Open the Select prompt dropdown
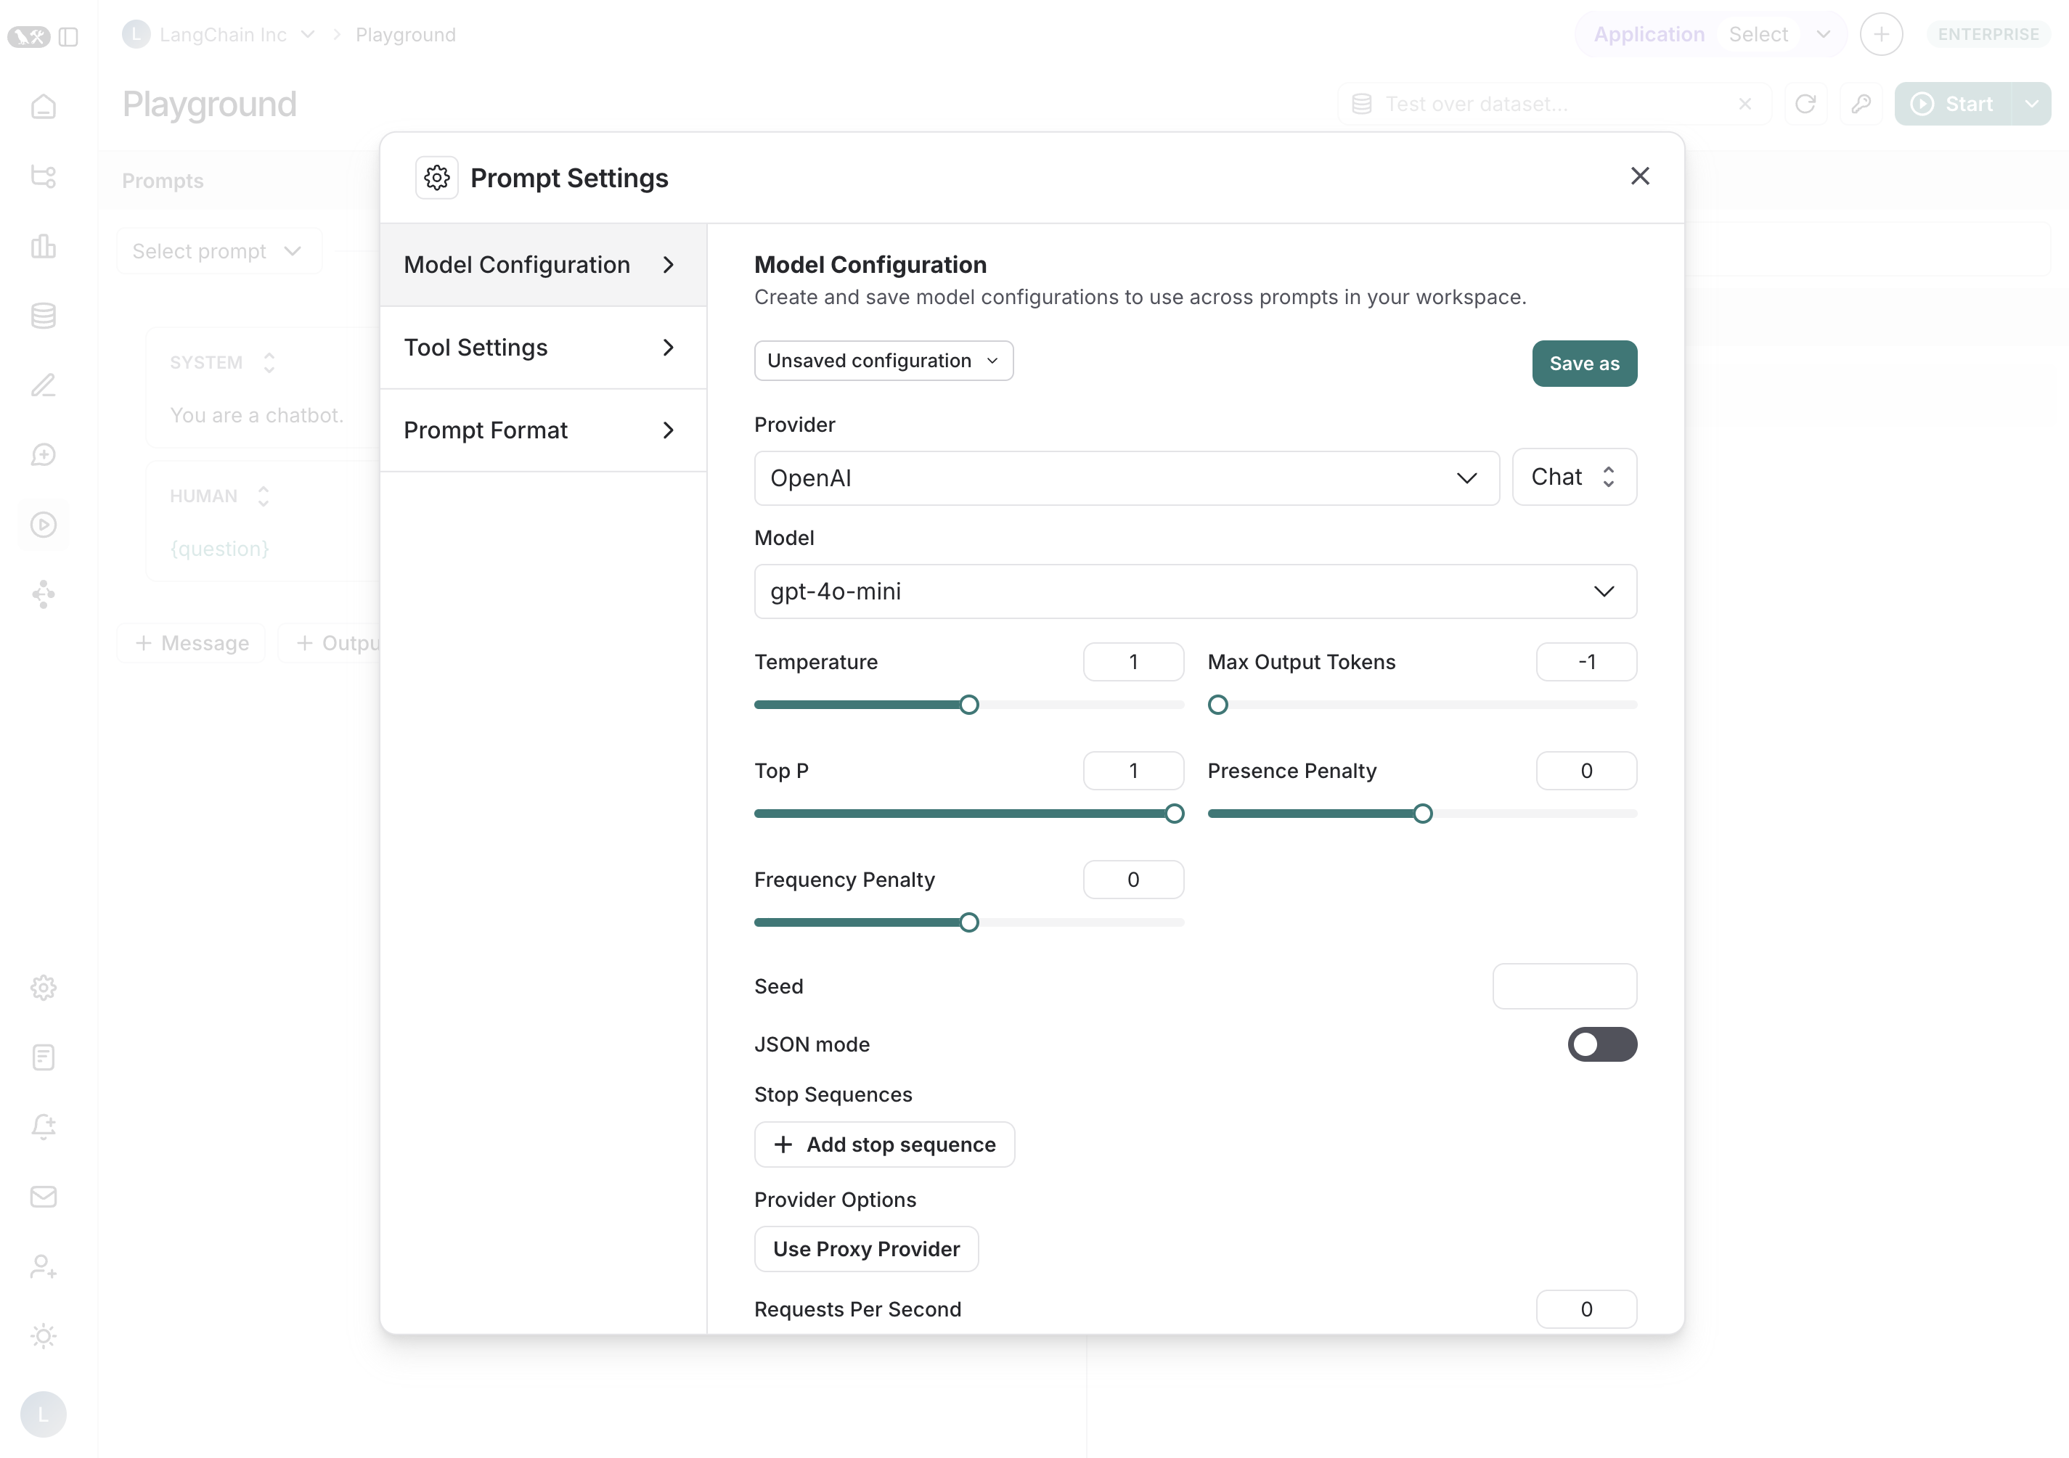Screen dimensions: 2069x1458 218,250
